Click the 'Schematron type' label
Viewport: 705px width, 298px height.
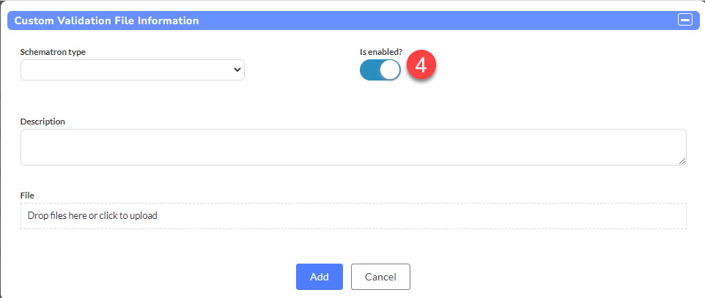[53, 52]
